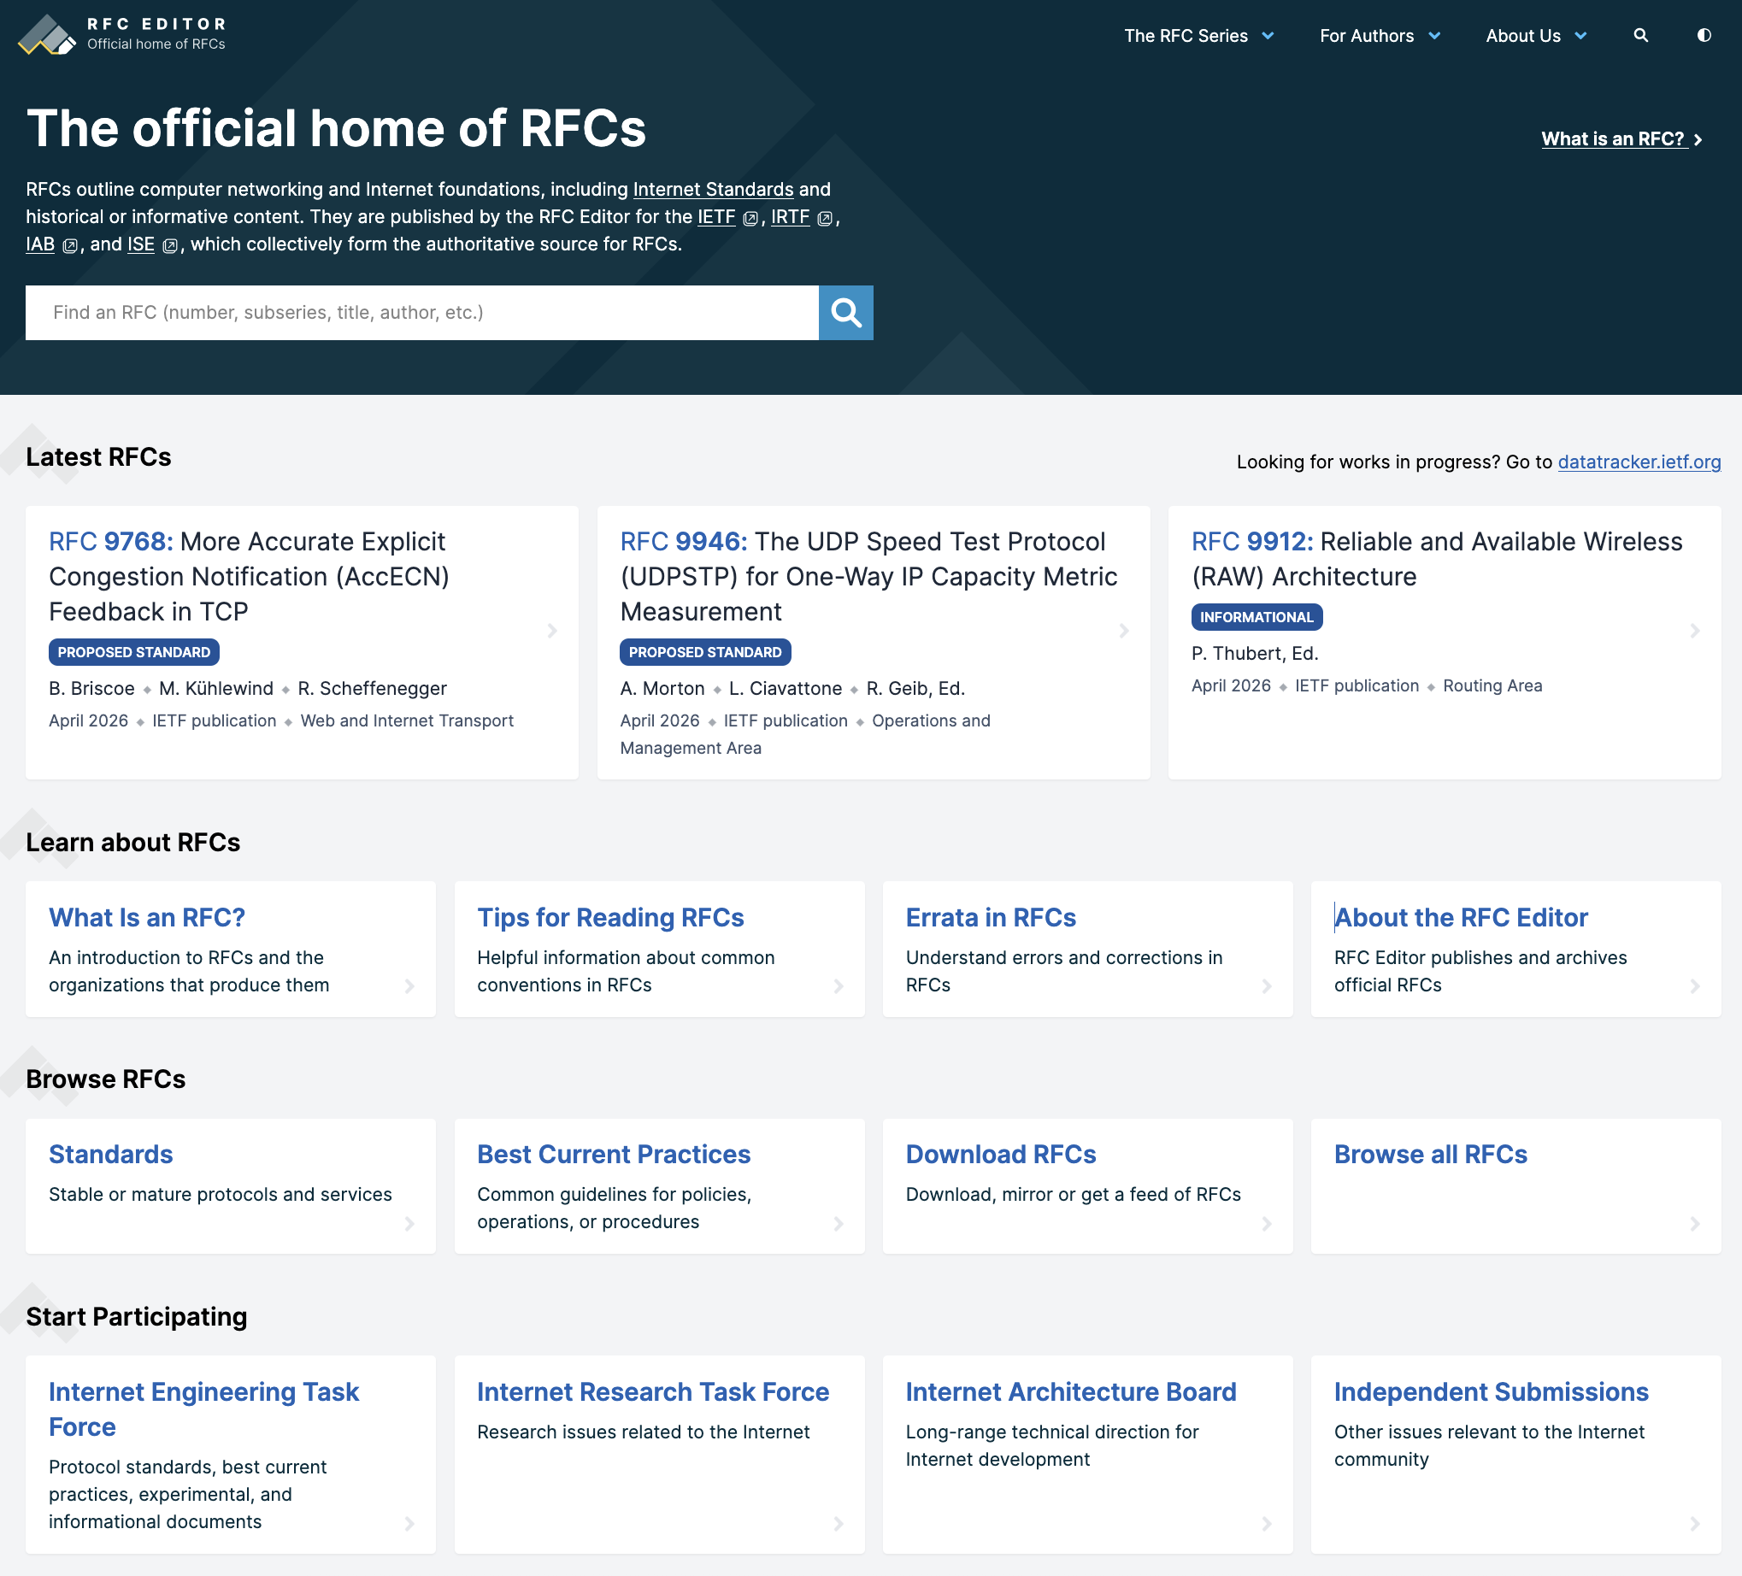Click arrow on Internet Research Task Force card
This screenshot has width=1742, height=1576.
[x=839, y=1523]
